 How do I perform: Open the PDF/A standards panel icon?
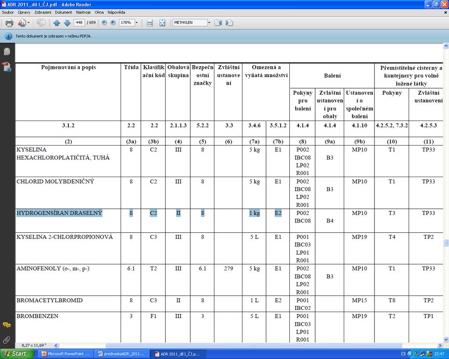(x=7, y=67)
